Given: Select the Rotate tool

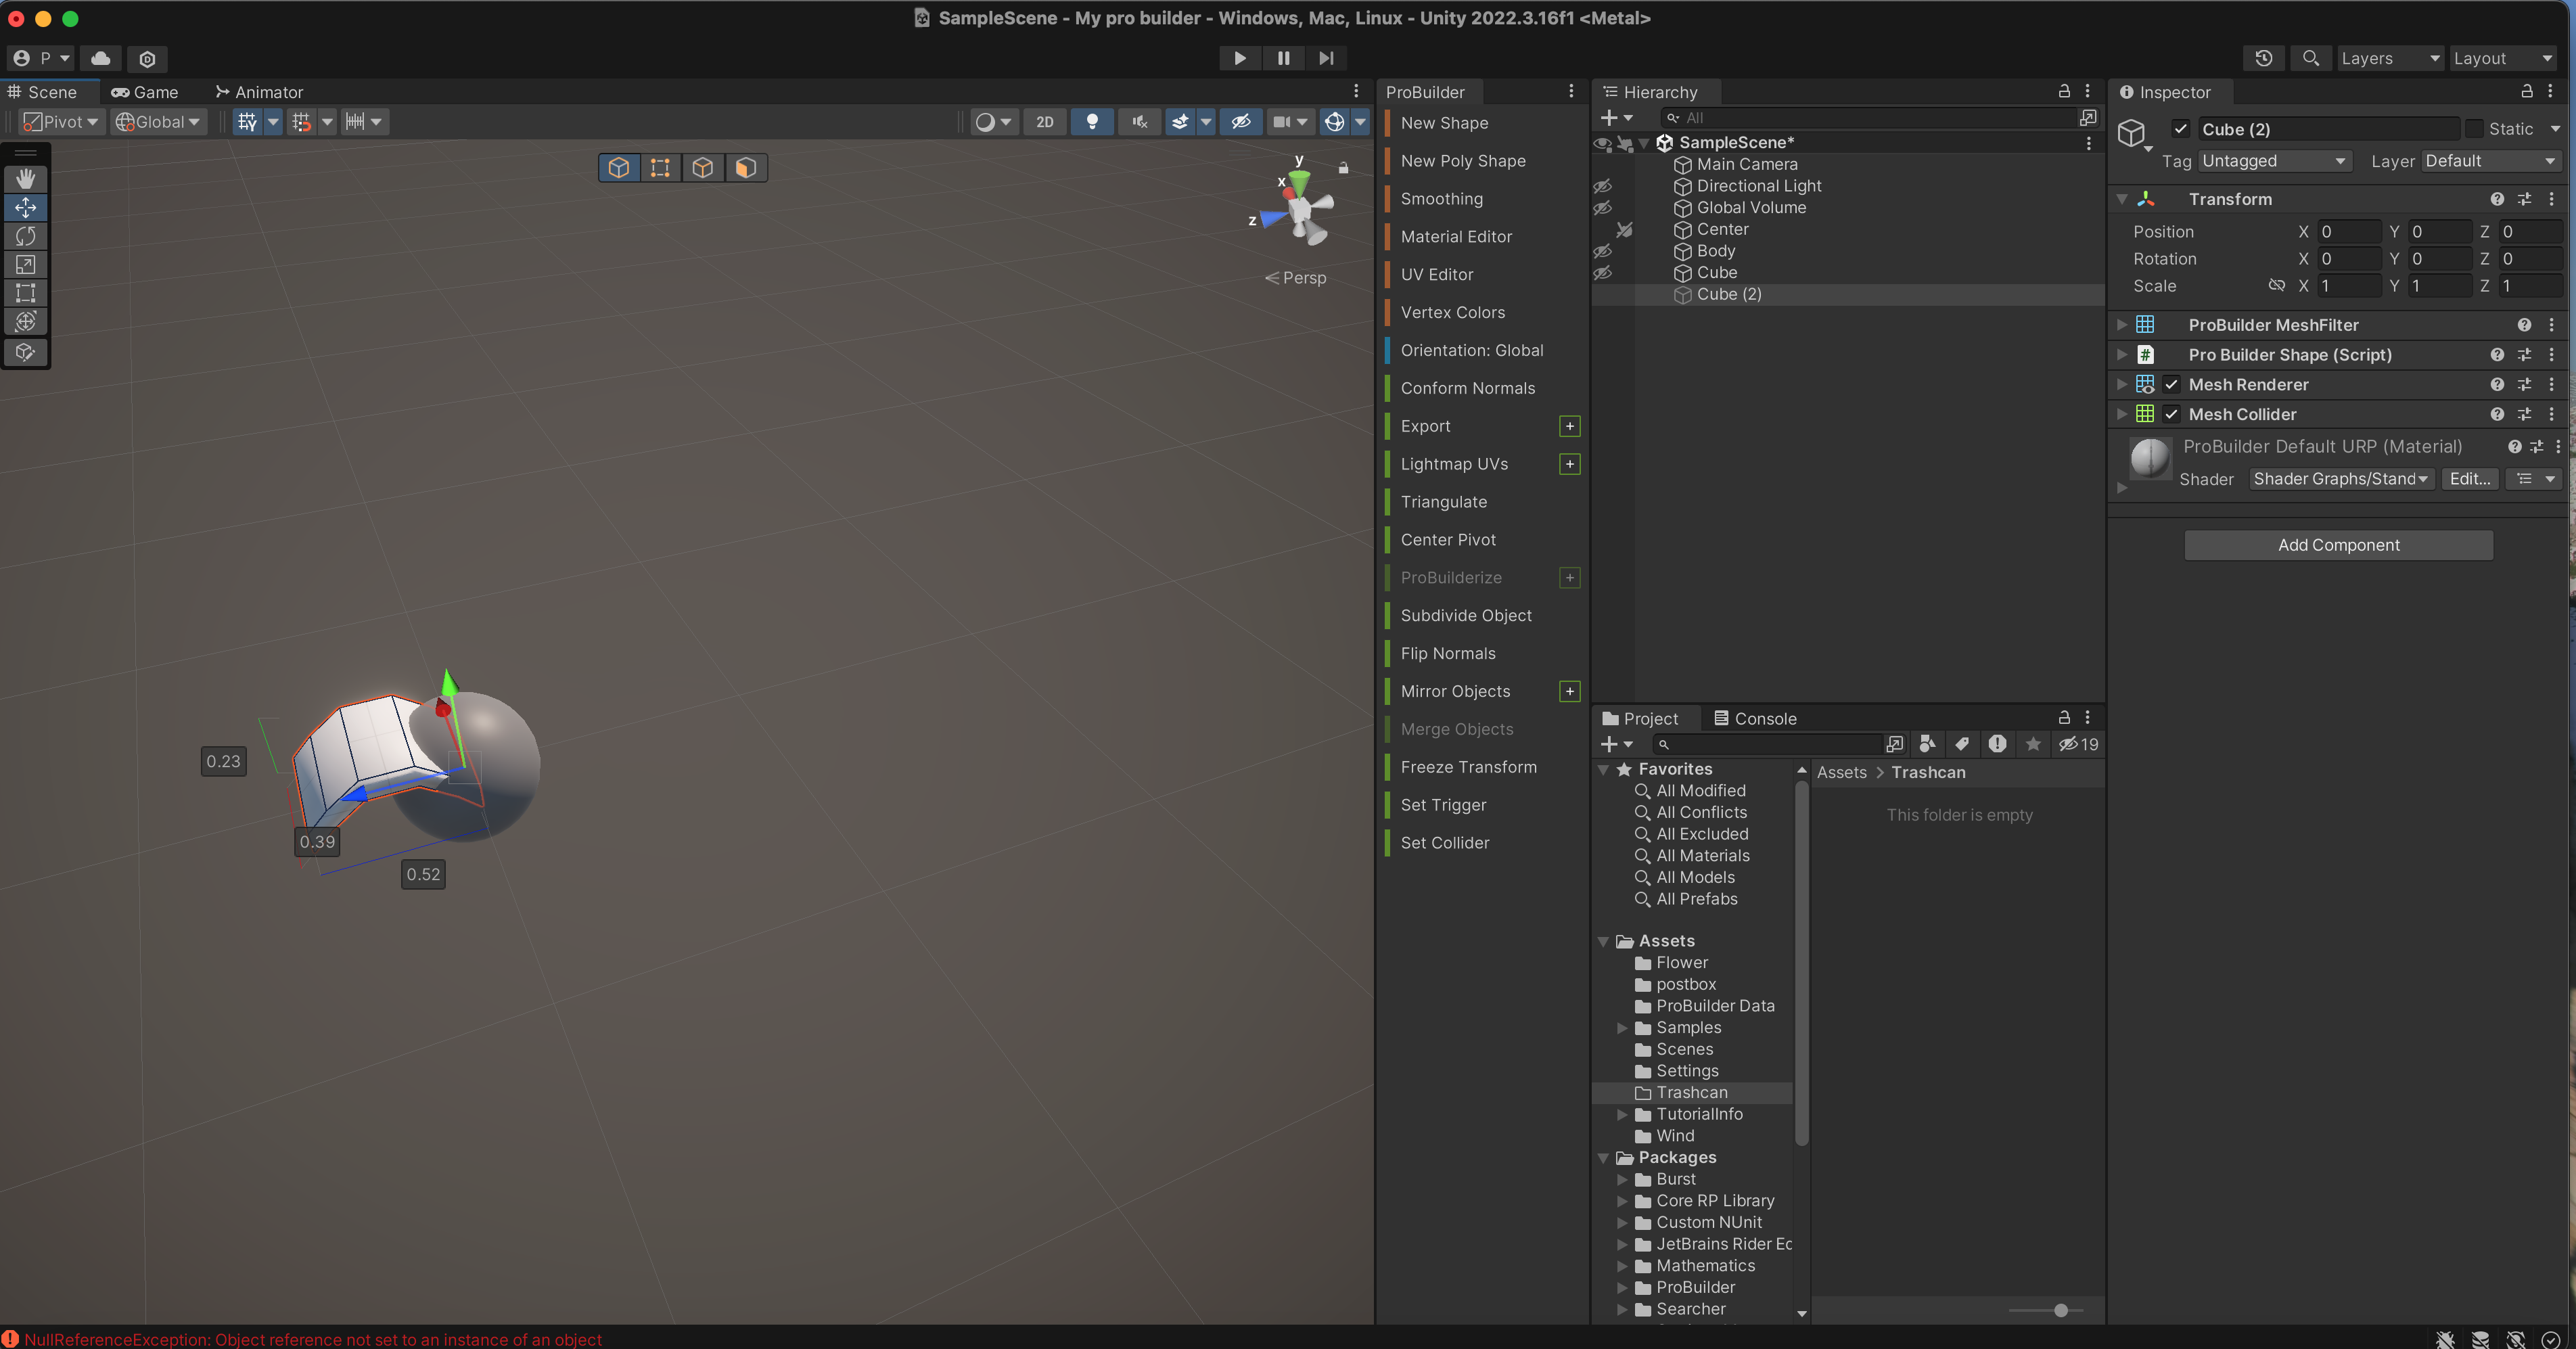Looking at the screenshot, I should click(x=26, y=236).
